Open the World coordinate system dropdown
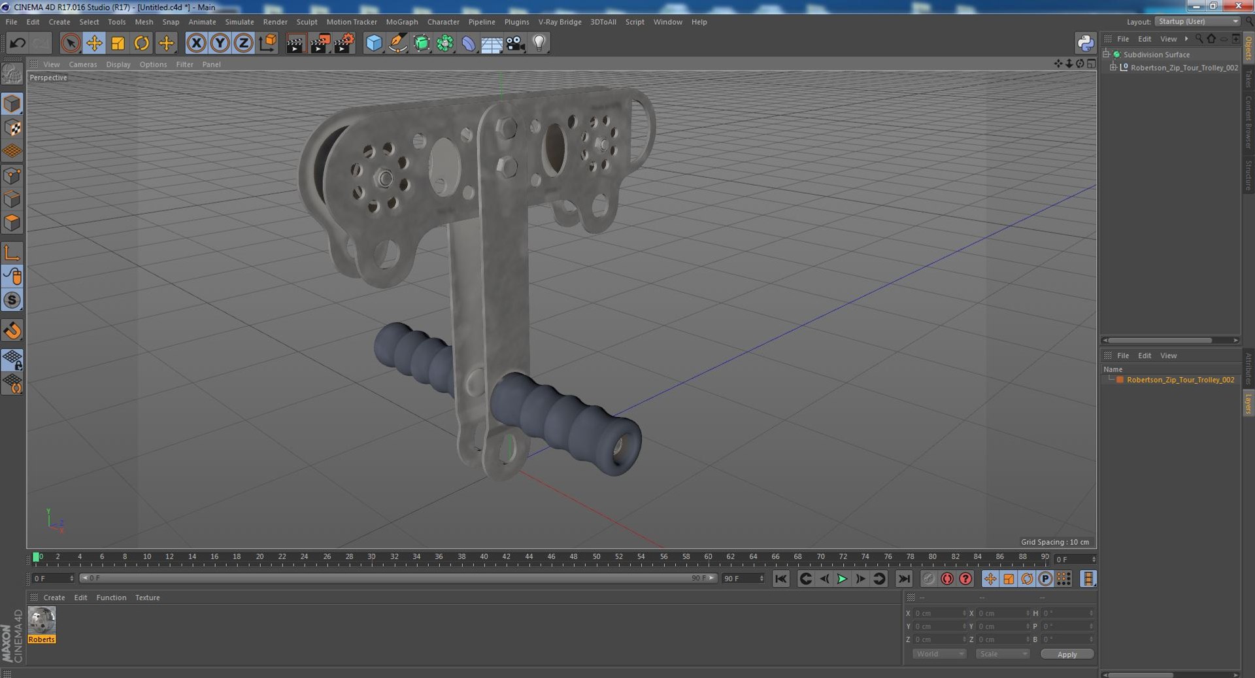The image size is (1255, 678). pos(939,654)
